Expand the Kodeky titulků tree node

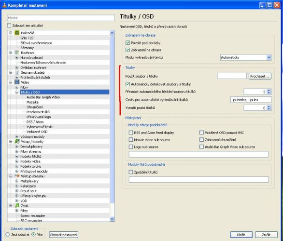tap(17, 156)
